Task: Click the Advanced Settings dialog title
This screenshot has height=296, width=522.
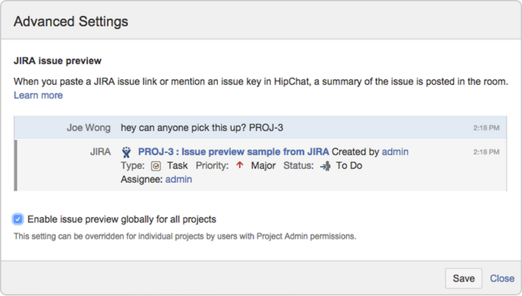Action: [71, 21]
